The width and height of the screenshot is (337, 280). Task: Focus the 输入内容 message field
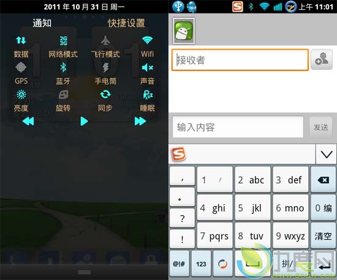click(238, 127)
